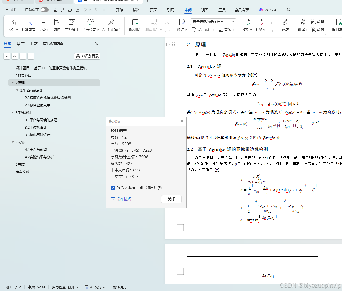Click the redo arrow icon
The image size is (342, 291).
pyautogui.click(x=97, y=10)
